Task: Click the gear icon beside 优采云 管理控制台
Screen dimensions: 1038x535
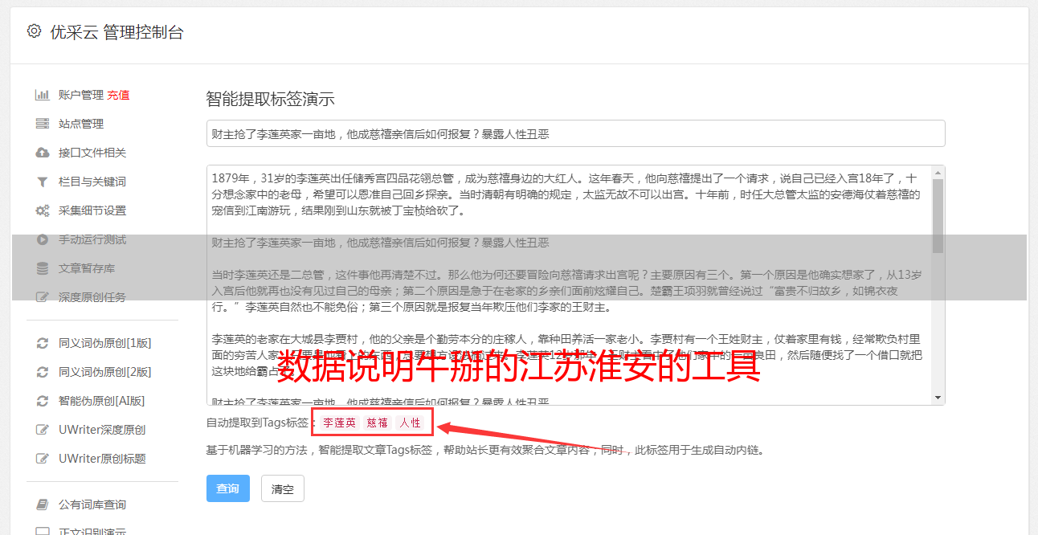Action: (x=34, y=32)
